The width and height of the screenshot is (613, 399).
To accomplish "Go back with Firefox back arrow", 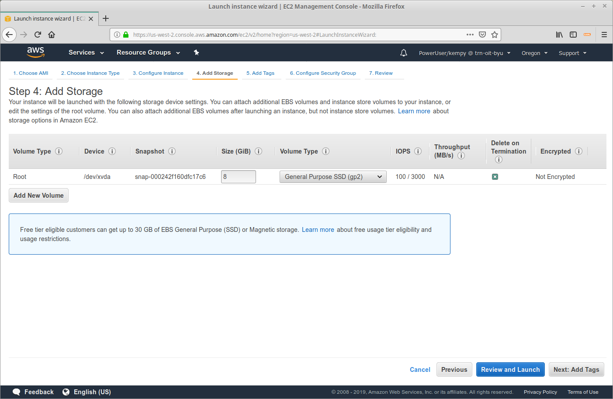I will pos(9,35).
